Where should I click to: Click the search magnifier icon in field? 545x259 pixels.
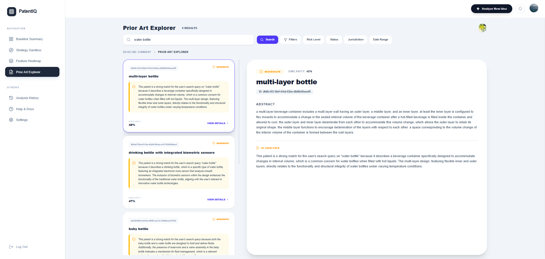(x=129, y=40)
